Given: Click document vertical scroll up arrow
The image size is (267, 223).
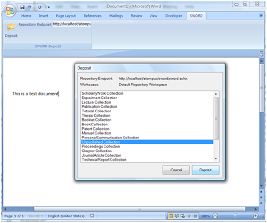Looking at the screenshot, I should pos(261,61).
